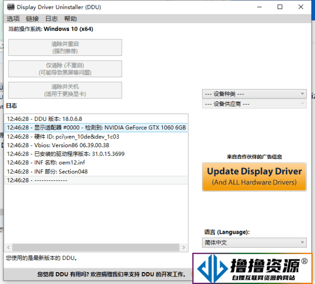Screen dimensions: 315x284
Task: Open the 日志 menu
Action: tap(52, 18)
